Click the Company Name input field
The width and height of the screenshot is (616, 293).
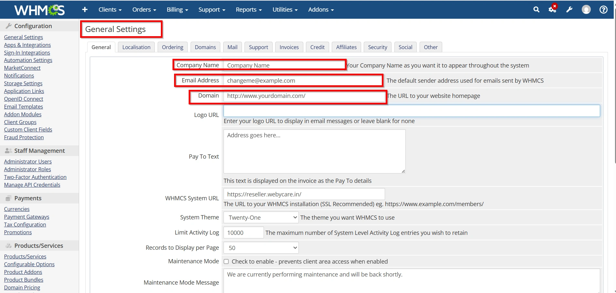point(284,65)
